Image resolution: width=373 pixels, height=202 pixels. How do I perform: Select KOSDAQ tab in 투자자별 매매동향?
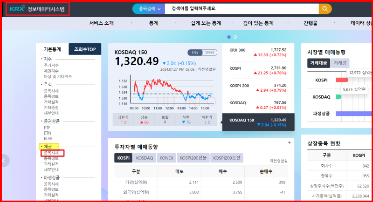click(x=145, y=158)
